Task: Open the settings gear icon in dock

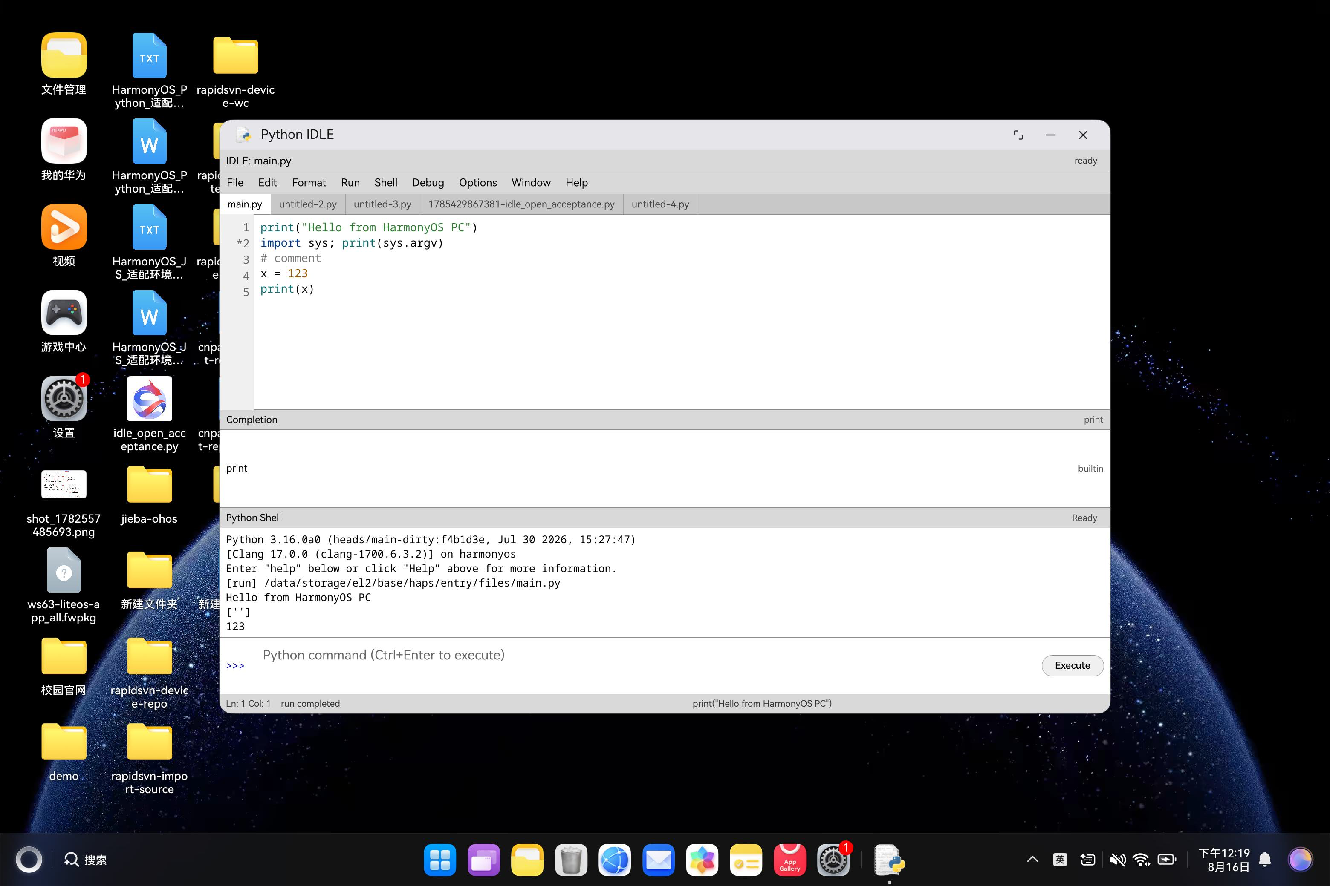Action: 833,860
